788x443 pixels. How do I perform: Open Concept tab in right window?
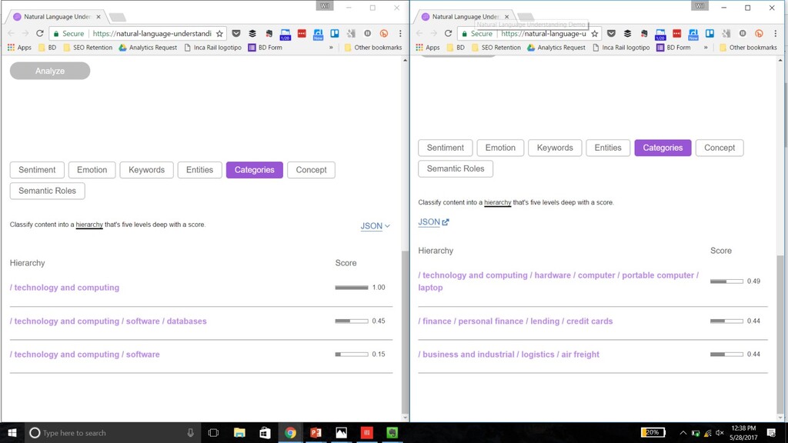tap(720, 148)
